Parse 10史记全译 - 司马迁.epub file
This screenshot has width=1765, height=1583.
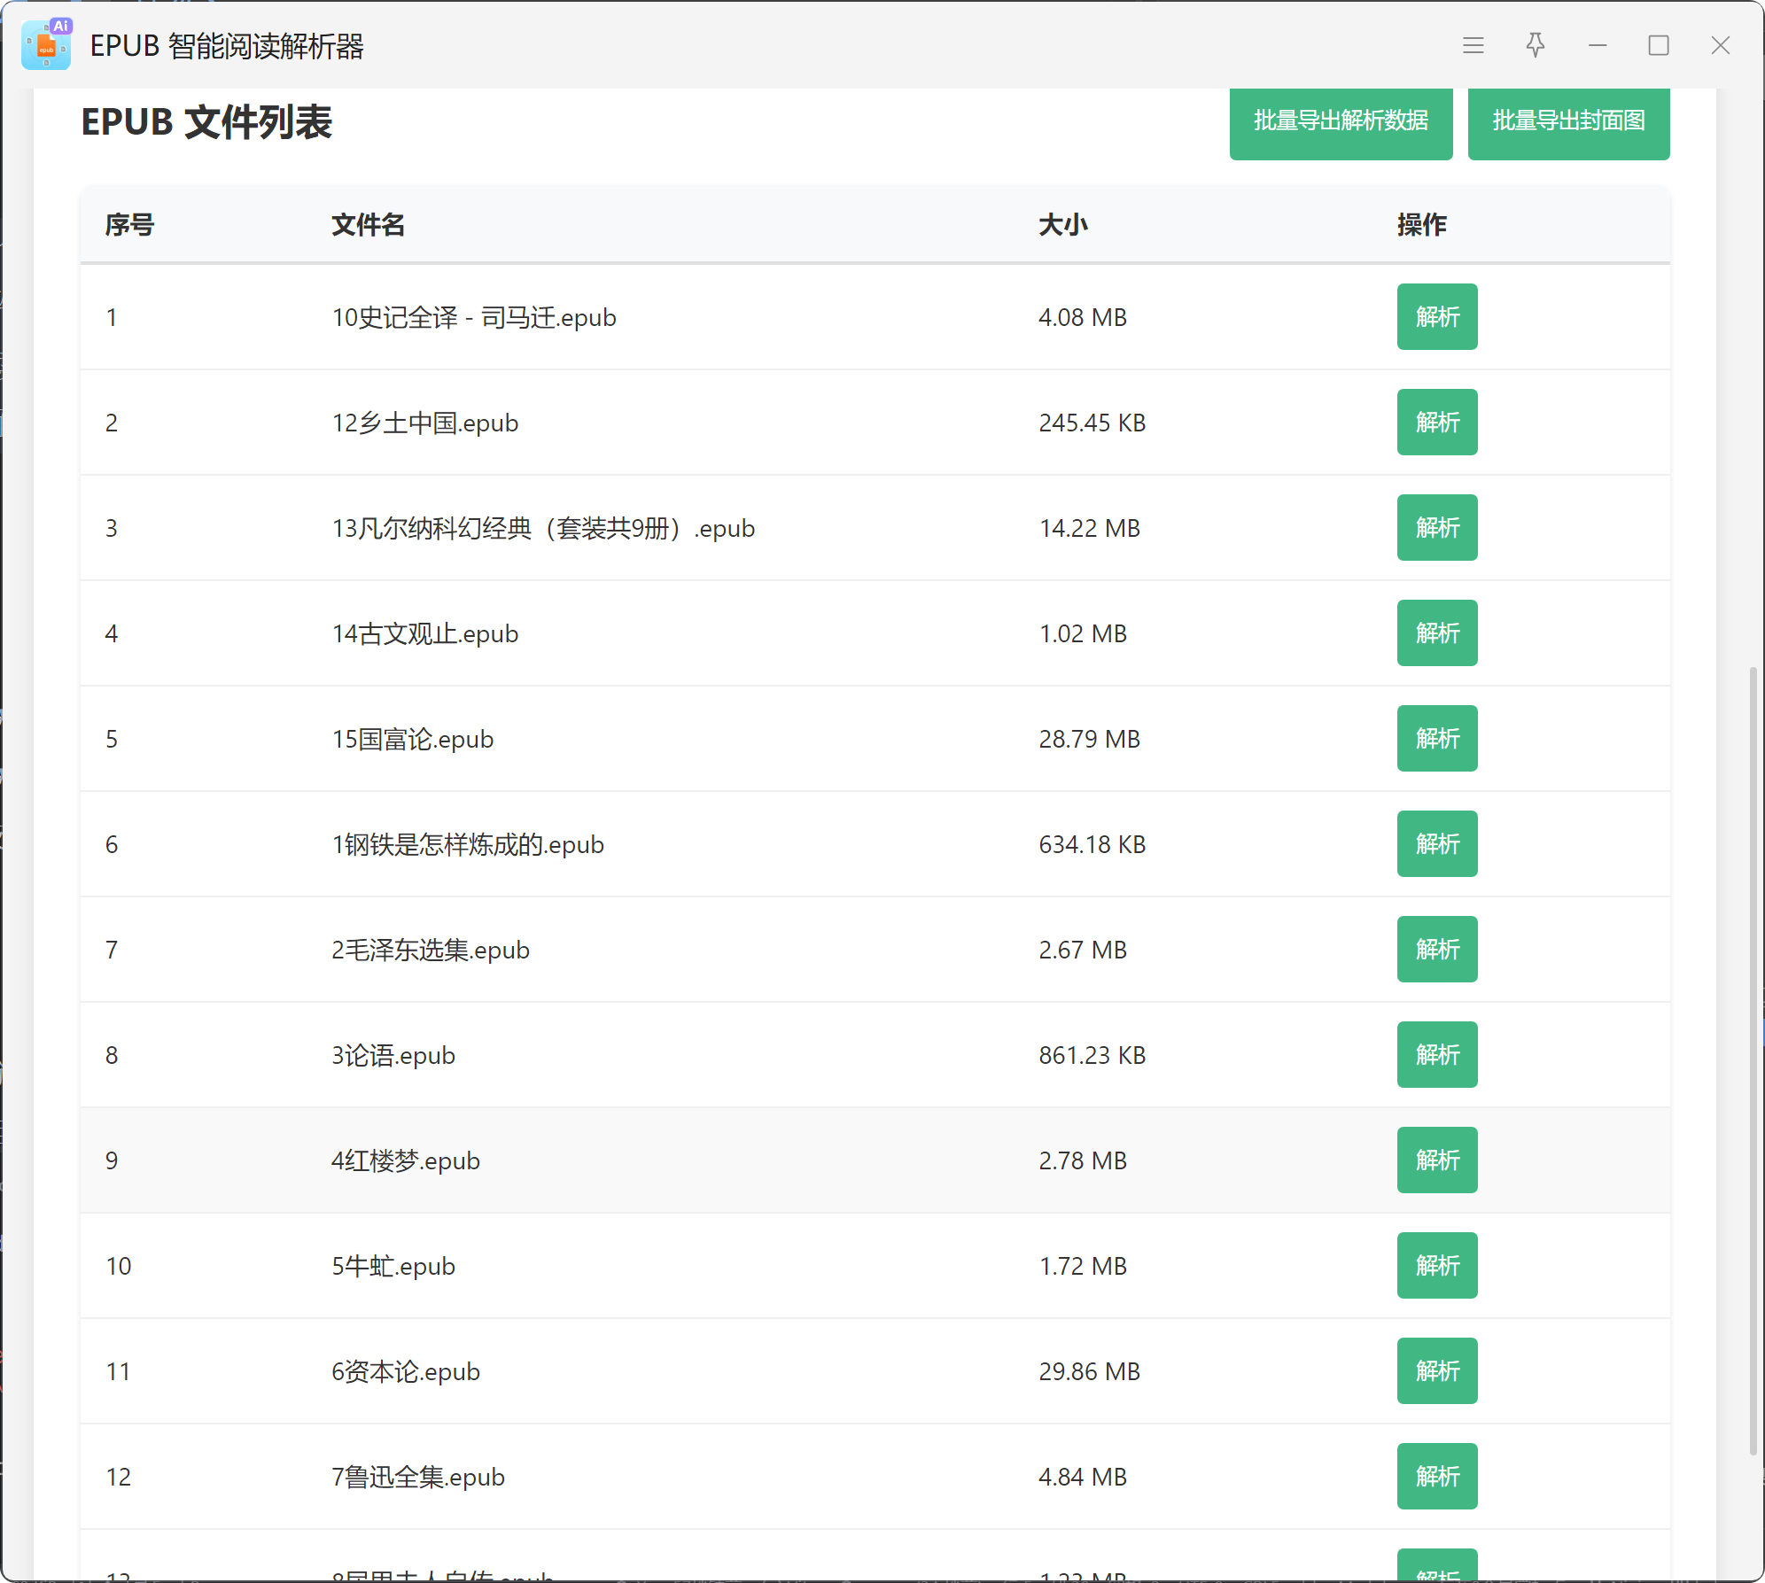coord(1436,316)
